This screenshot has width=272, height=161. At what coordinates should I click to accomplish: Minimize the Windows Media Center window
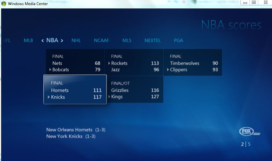[x=245, y=3]
